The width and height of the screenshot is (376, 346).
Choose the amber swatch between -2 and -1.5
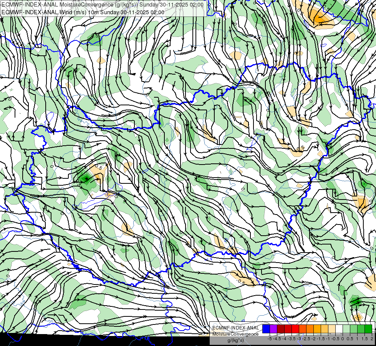pyautogui.click(x=317, y=329)
